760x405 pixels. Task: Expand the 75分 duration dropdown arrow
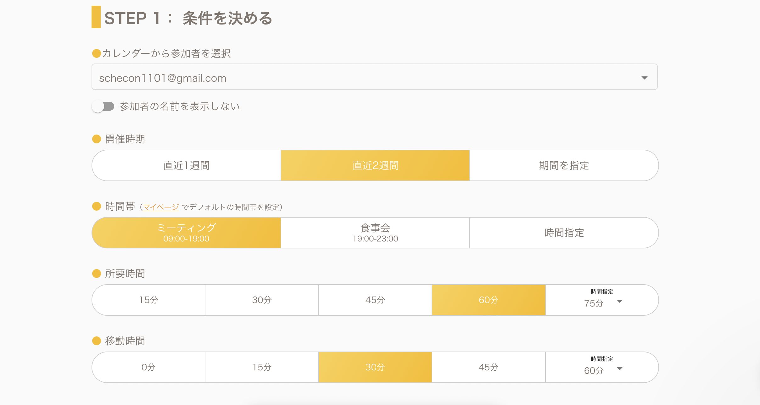620,302
